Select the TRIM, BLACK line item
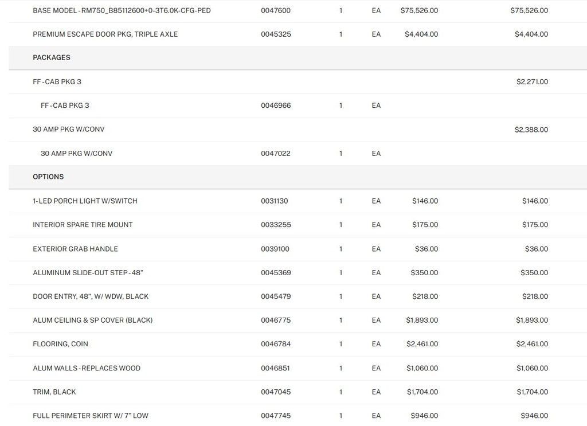Screen dimensions: 587x426 pos(54,392)
